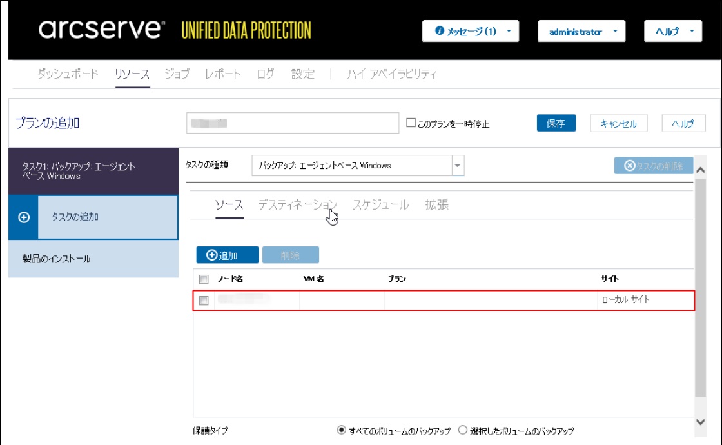Tick the checkbox of the local site node row
722x445 pixels.
coord(204,301)
